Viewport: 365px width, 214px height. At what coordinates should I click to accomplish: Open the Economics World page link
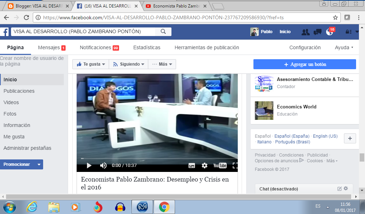(297, 107)
